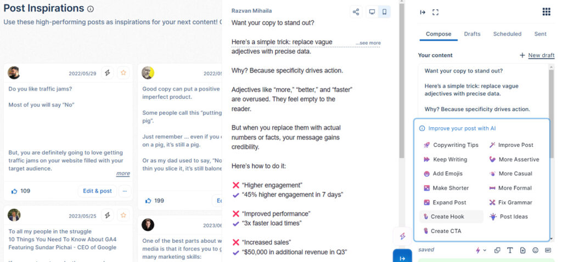Star the 2022/05/29 post as favorite

click(x=123, y=73)
